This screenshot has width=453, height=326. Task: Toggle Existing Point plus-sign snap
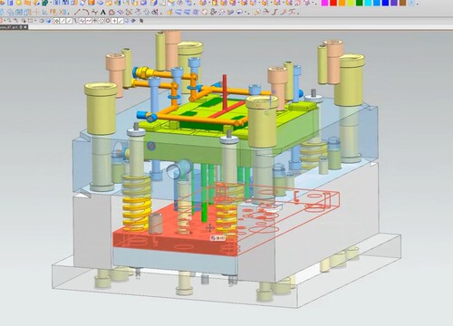click(114, 21)
